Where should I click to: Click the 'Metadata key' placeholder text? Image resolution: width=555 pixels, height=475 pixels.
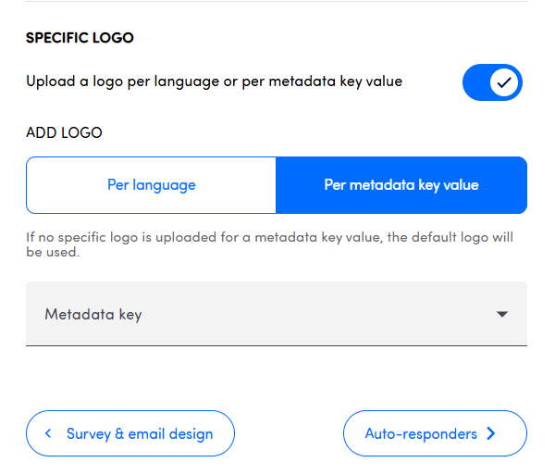click(93, 315)
